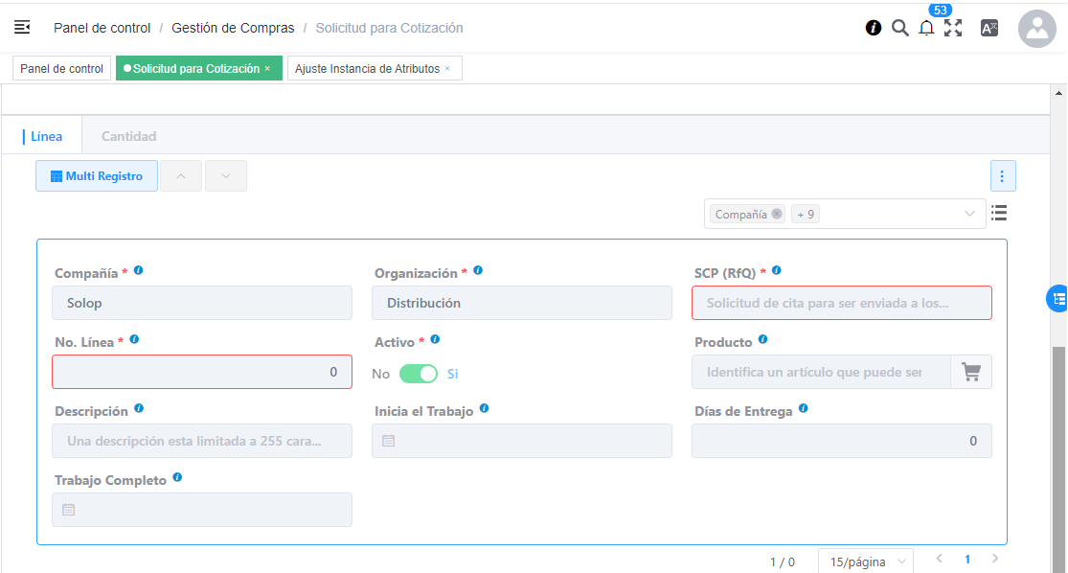Open the user profile avatar

(1037, 29)
